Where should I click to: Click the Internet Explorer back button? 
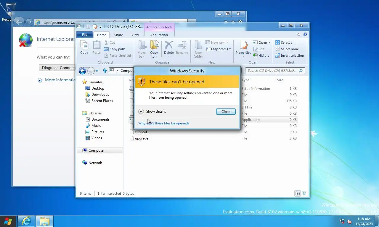pos(19,22)
